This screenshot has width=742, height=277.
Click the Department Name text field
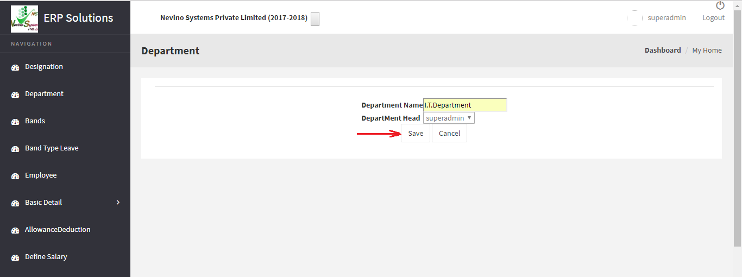(465, 105)
